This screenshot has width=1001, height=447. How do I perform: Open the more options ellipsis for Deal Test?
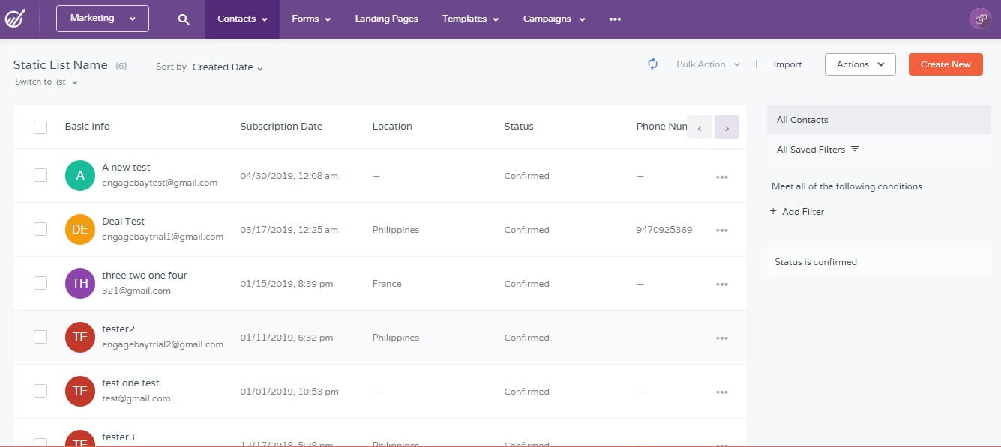[x=721, y=230]
